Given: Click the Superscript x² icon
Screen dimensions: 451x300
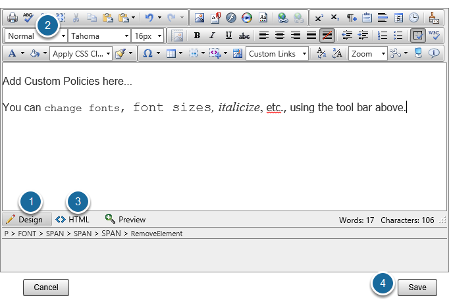Looking at the screenshot, I should coord(319,18).
